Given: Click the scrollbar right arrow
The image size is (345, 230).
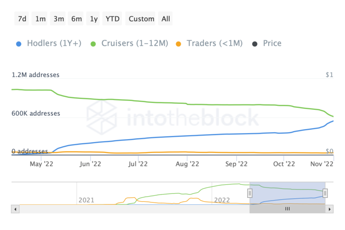Looking at the screenshot, I should 330,209.
